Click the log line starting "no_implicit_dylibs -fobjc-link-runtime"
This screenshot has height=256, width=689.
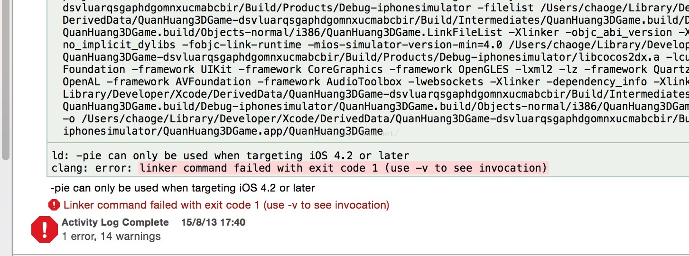376,45
